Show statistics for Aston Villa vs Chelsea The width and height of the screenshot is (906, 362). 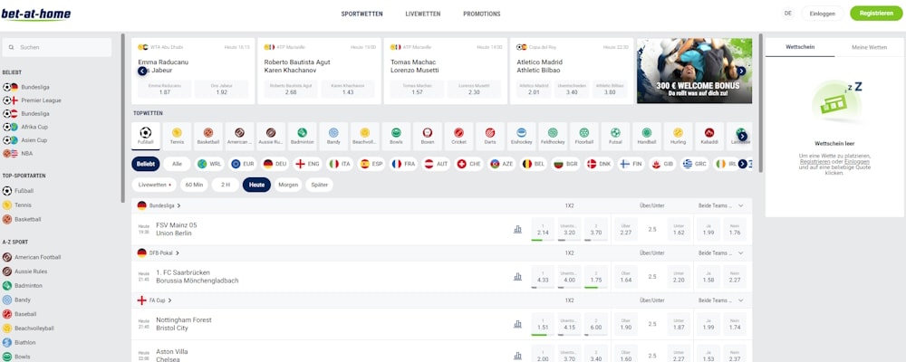517,355
